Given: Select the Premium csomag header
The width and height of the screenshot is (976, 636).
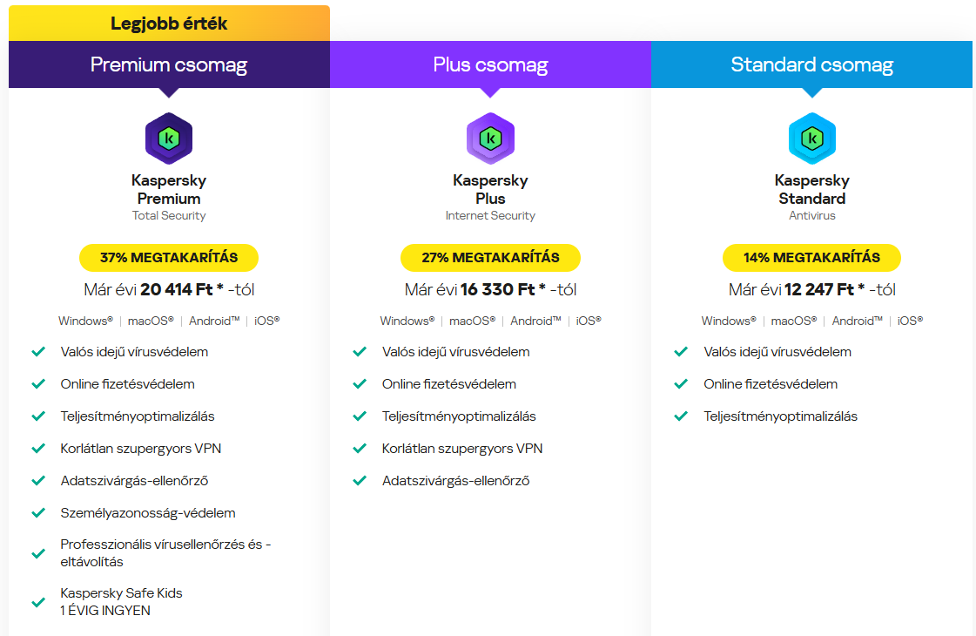Looking at the screenshot, I should 169,64.
